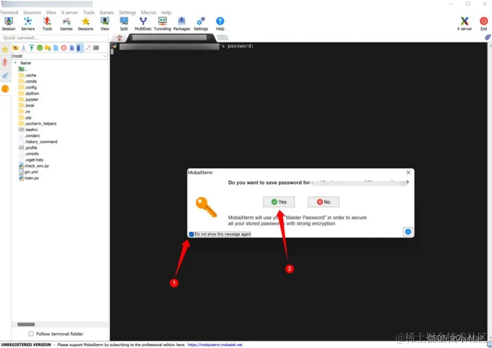
Task: Select the .jupyter folder
Action: (x=28, y=99)
